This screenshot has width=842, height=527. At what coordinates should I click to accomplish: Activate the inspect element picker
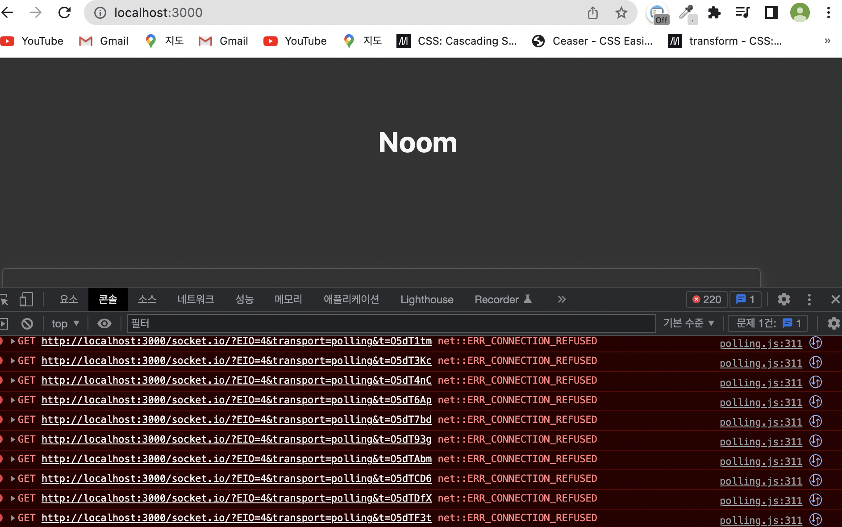tap(4, 300)
